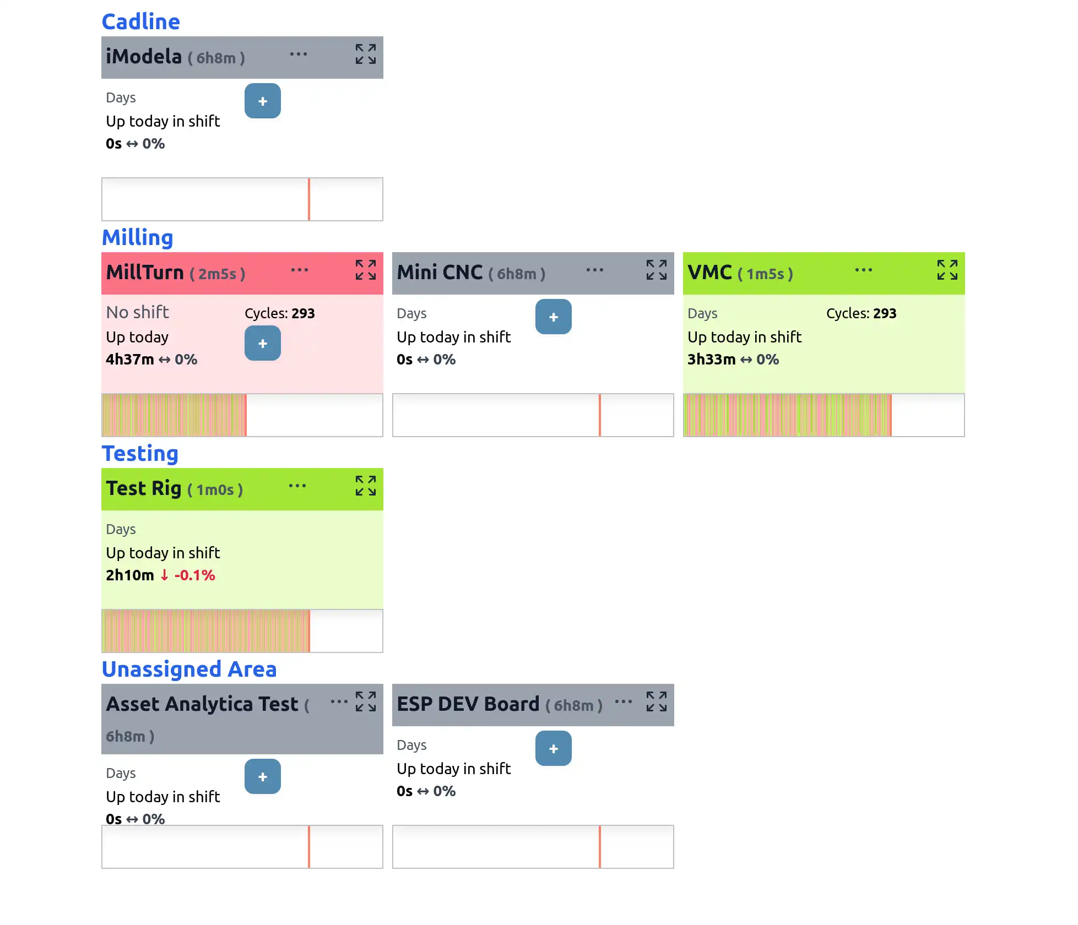Viewport: 1078px width, 925px height.
Task: Open Asset Analytica Test three-dot menu
Action: click(339, 702)
